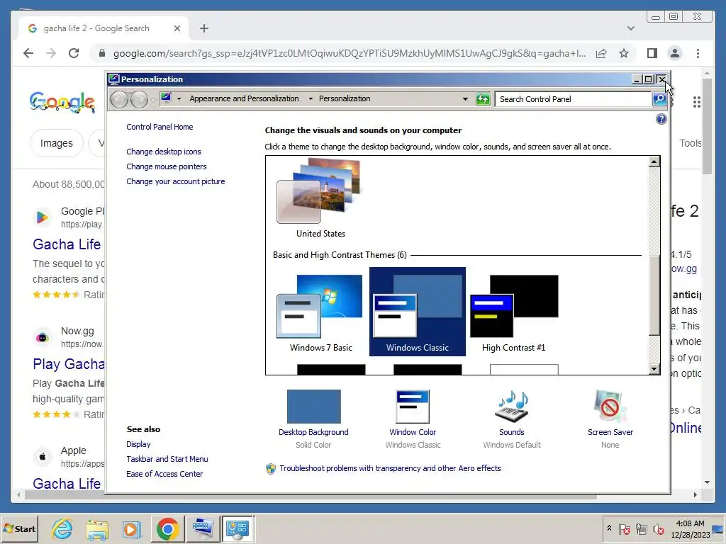Viewport: 726px width, 544px height.
Task: Open Windows Media Player from taskbar
Action: tap(131, 528)
